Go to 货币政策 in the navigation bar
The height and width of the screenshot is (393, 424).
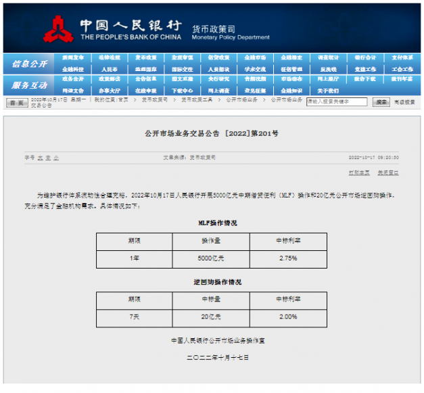pos(146,57)
